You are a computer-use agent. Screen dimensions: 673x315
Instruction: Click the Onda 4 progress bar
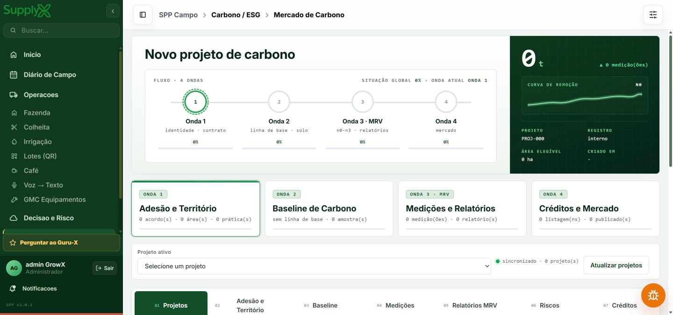coord(446,148)
